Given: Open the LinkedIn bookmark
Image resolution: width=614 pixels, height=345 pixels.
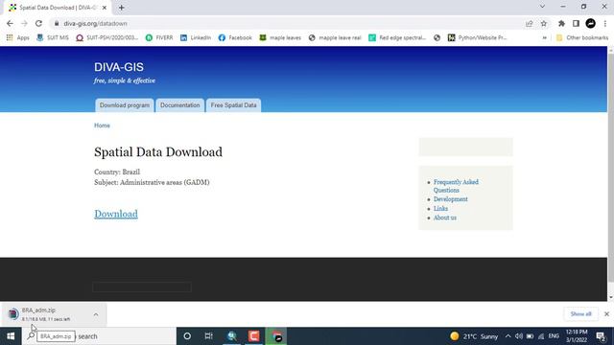Looking at the screenshot, I should pos(196,37).
